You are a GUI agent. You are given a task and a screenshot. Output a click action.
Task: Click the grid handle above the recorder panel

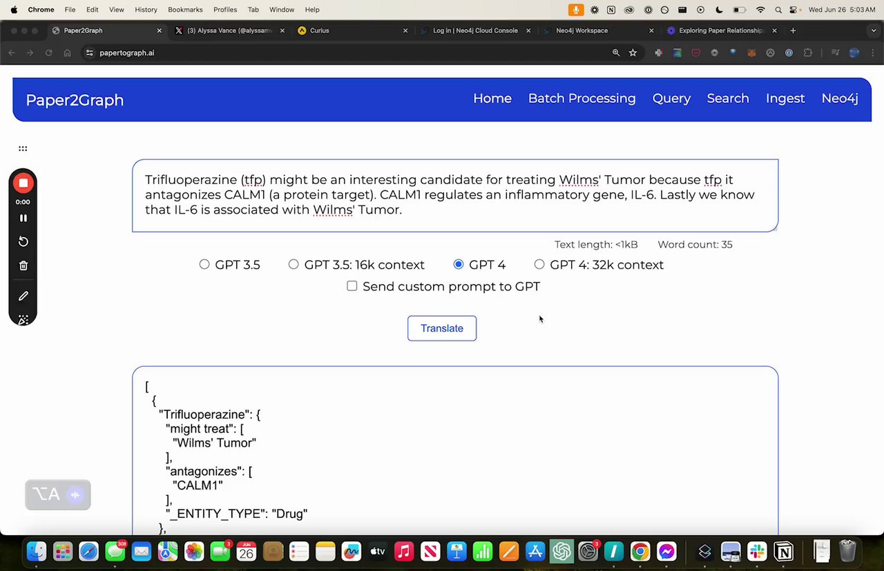tap(23, 148)
